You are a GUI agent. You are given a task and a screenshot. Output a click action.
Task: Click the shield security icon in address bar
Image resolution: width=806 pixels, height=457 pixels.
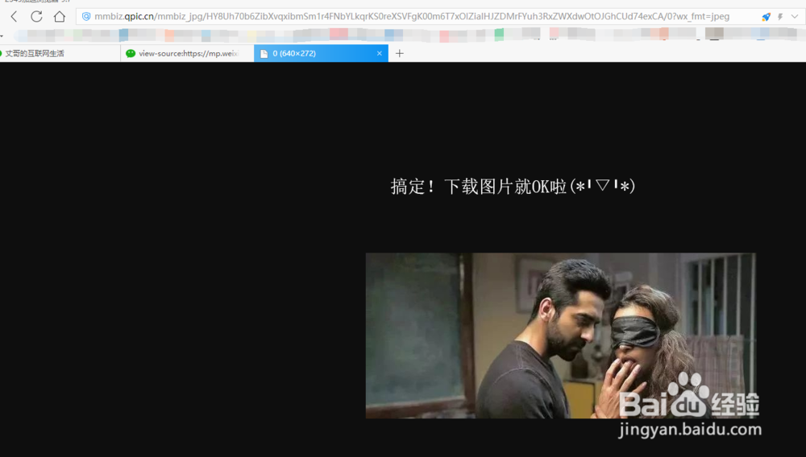click(x=86, y=16)
